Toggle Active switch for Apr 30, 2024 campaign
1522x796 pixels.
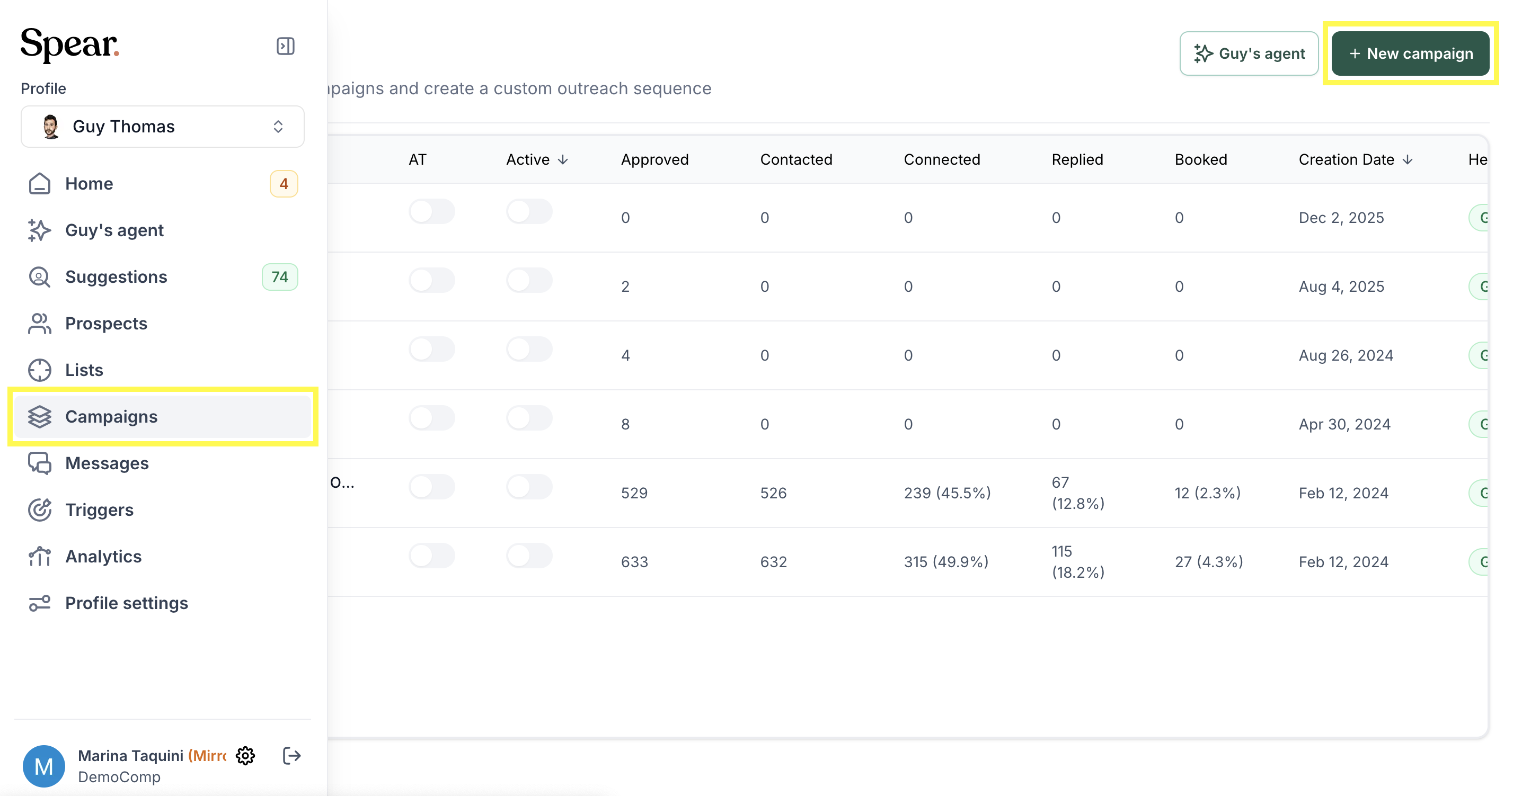coord(529,417)
